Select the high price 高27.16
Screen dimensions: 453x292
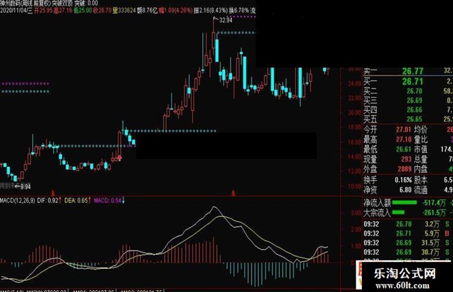click(63, 11)
